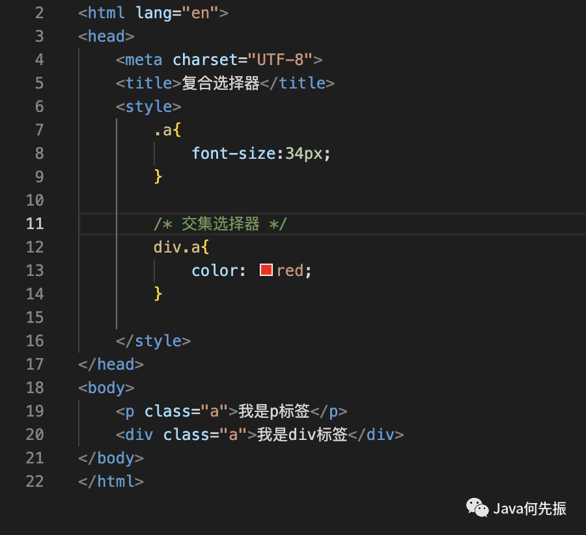Click line number 20 in gutter
The image size is (586, 535).
tap(35, 435)
